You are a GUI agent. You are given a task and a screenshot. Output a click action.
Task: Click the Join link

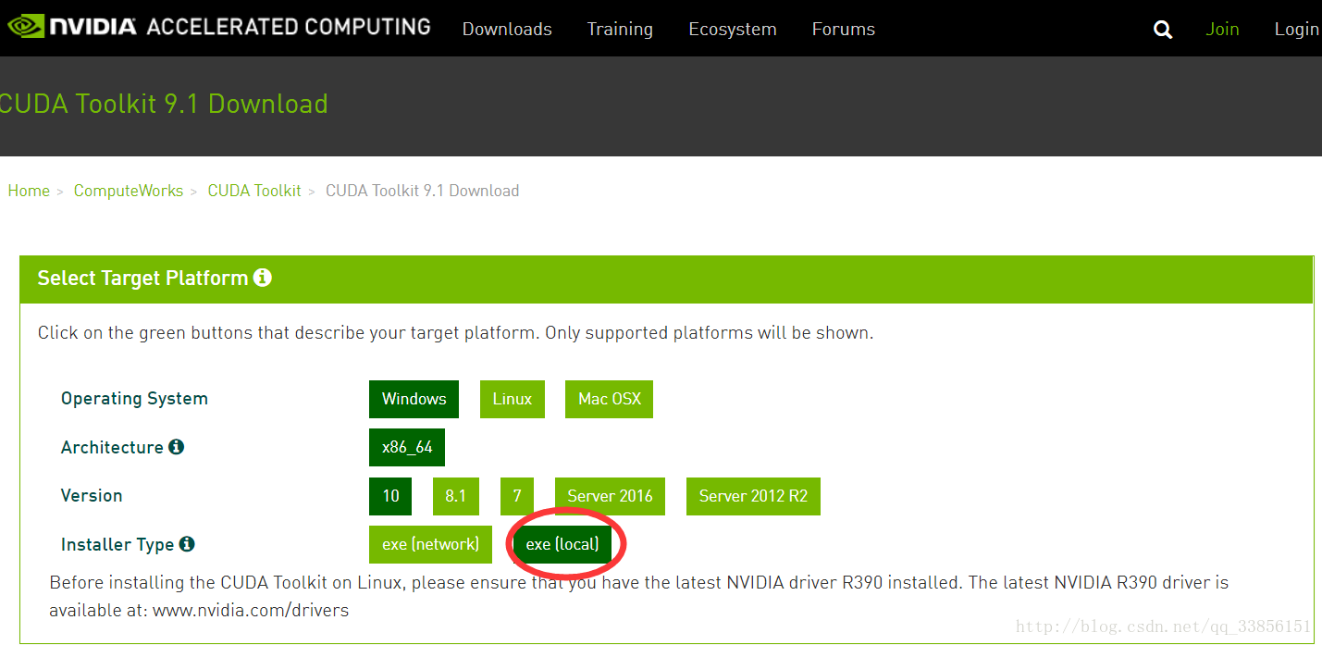click(1222, 29)
